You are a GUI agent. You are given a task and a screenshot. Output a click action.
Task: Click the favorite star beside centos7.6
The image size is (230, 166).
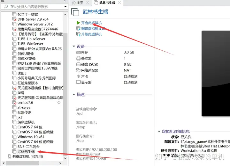pos(59,103)
